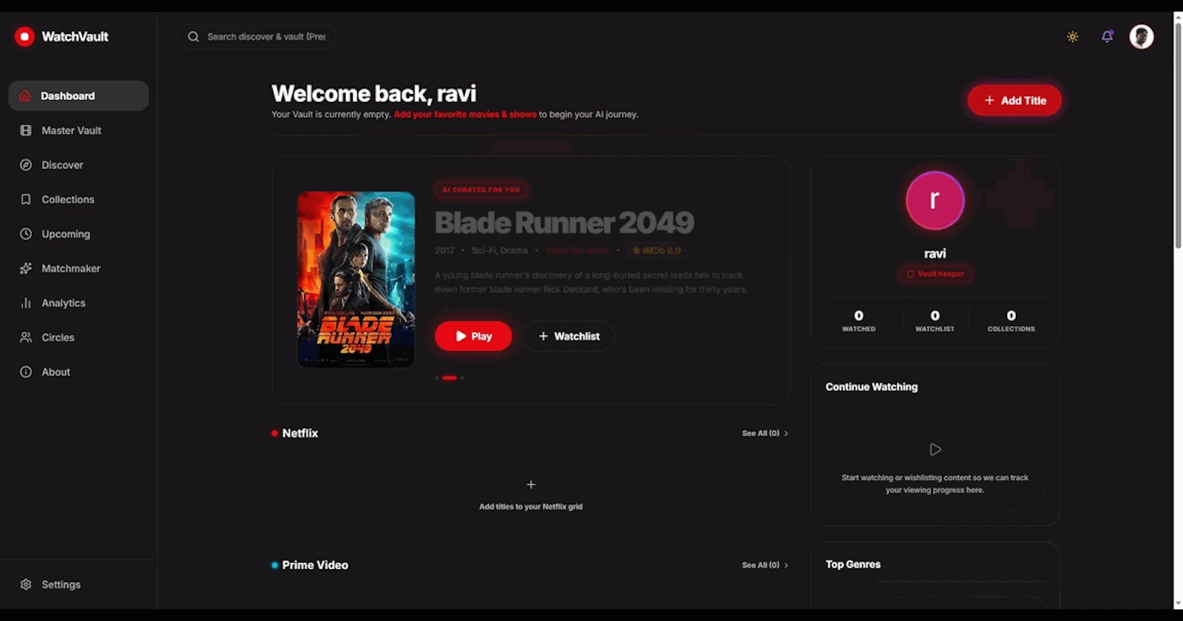Click the IMDb 8.0 rating badge
The width and height of the screenshot is (1183, 621).
tap(657, 251)
